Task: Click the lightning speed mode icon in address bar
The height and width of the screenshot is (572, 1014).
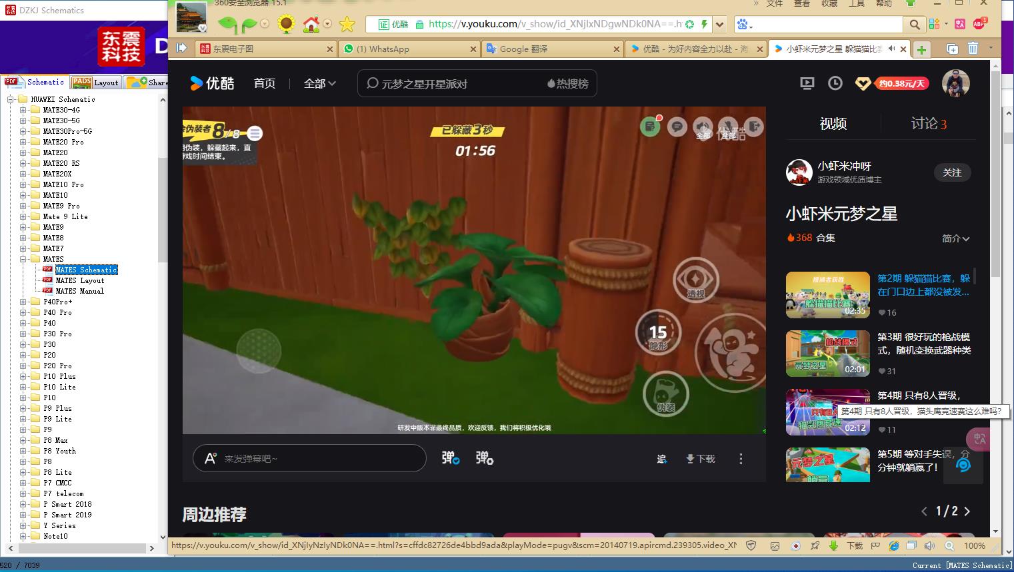Action: tap(704, 24)
